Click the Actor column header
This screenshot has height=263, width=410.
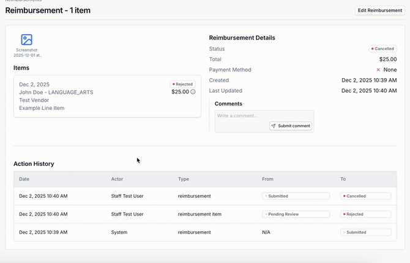117,179
